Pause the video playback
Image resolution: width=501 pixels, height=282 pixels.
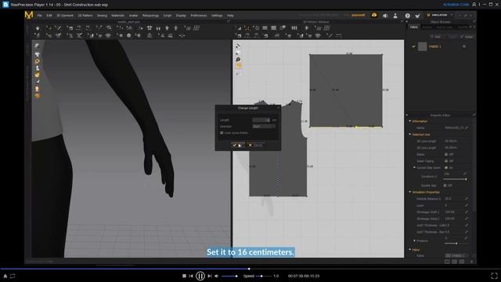[200, 276]
